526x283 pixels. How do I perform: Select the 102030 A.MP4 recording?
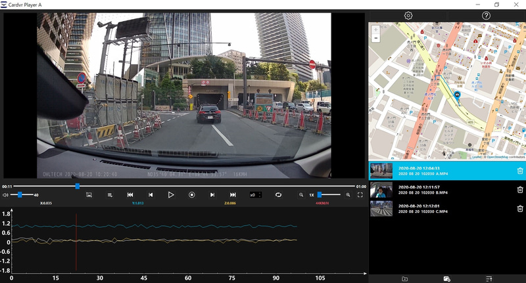coord(447,171)
